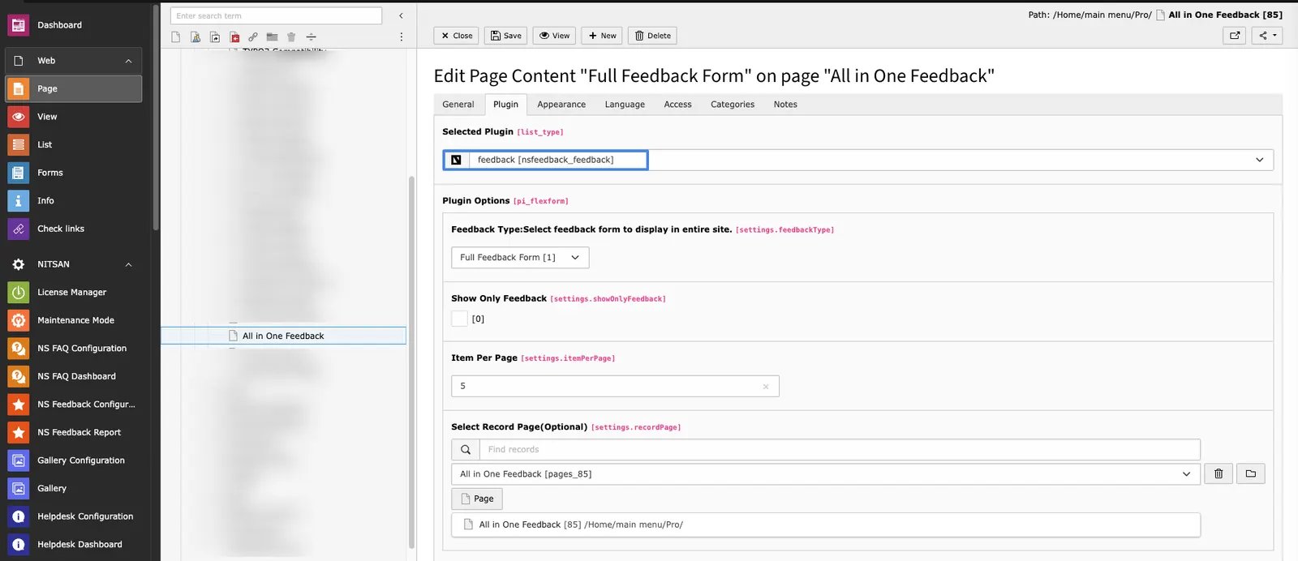Click the external link page icon in tree toolbar
The height and width of the screenshot is (561, 1298).
[x=253, y=36]
